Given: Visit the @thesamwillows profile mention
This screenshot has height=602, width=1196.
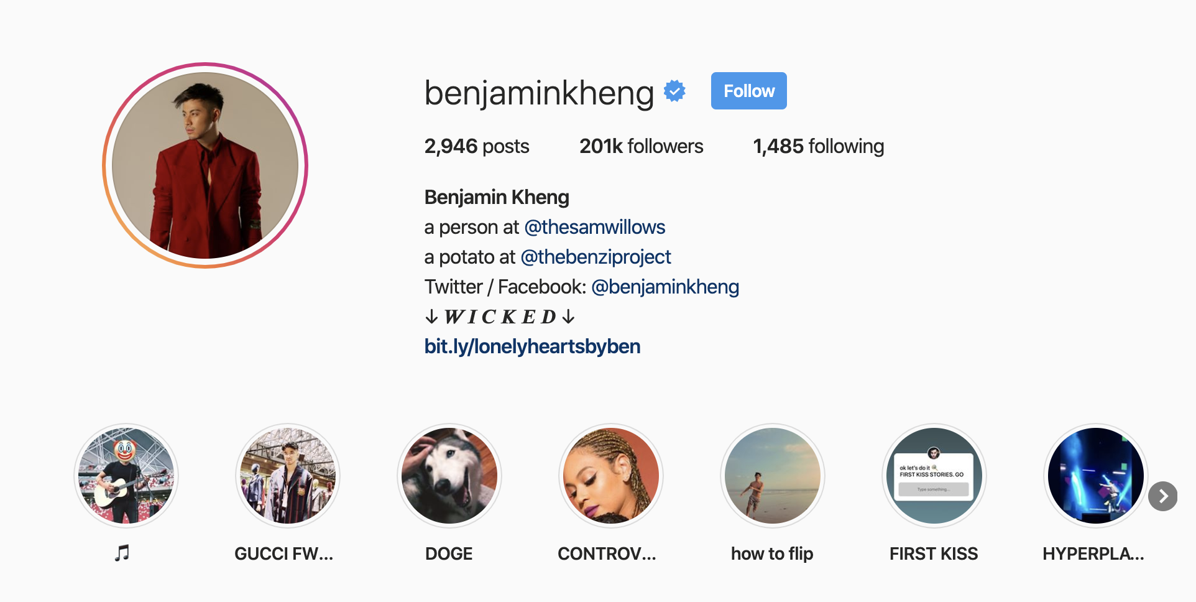Looking at the screenshot, I should [595, 227].
